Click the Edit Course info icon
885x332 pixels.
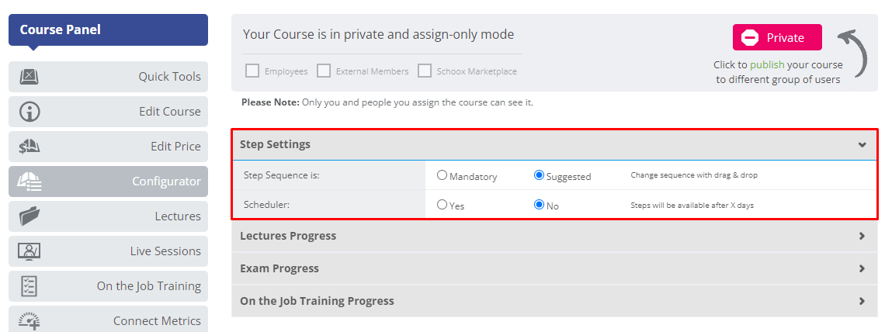[29, 112]
